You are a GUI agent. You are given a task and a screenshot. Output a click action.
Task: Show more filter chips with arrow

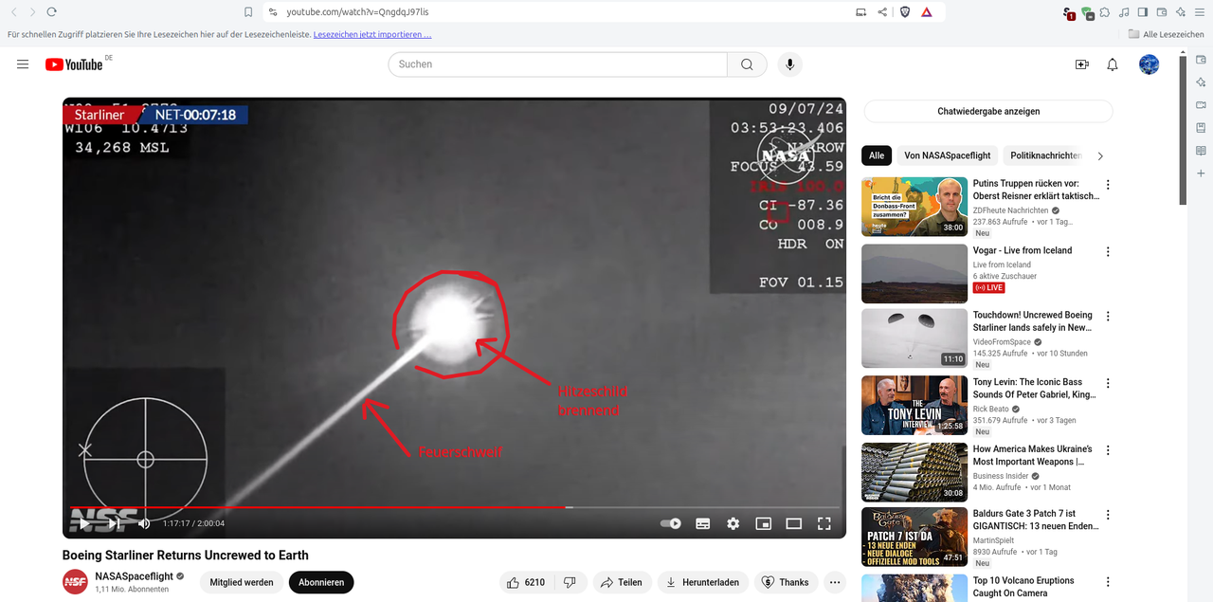1100,155
